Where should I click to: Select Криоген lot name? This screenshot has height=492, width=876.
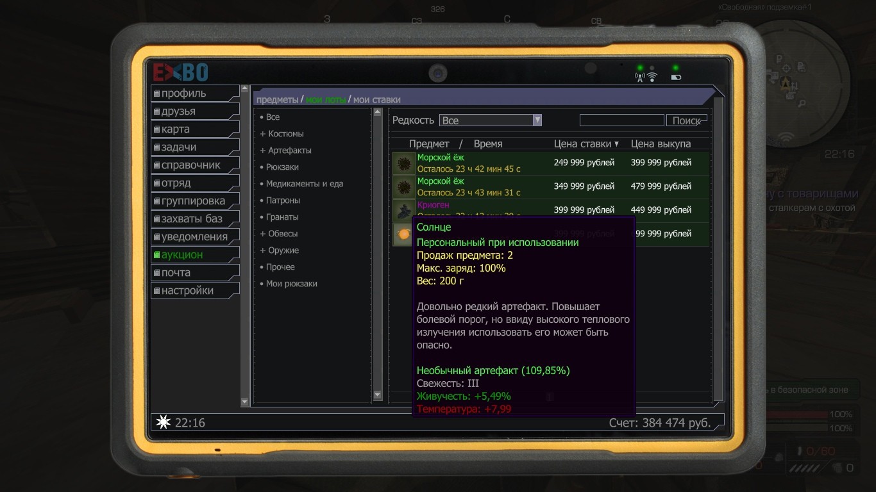coord(433,205)
